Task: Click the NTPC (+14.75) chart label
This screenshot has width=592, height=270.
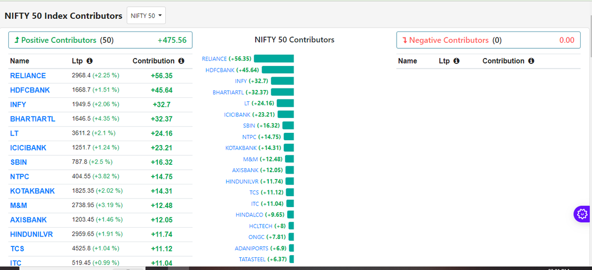Action: [x=262, y=137]
